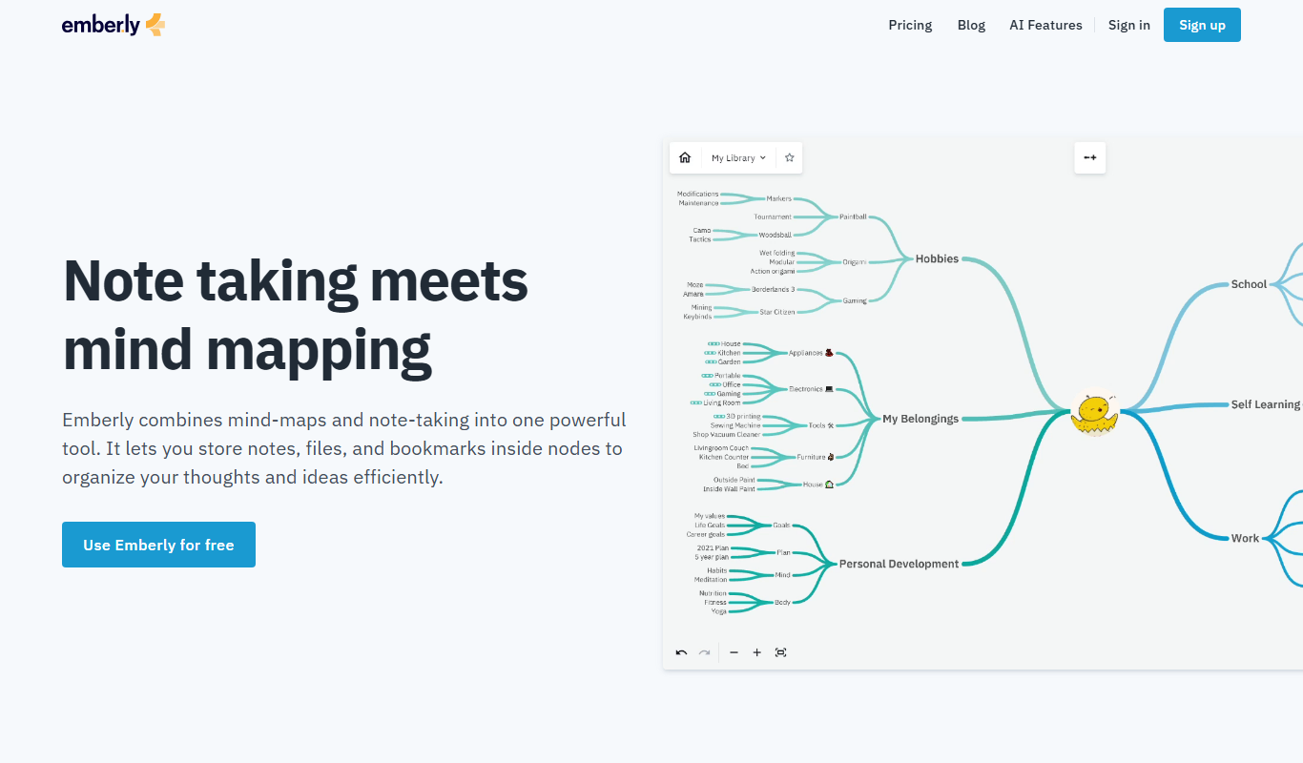This screenshot has height=763, width=1303.
Task: Click the Meditation leaf text
Action: coord(711,580)
